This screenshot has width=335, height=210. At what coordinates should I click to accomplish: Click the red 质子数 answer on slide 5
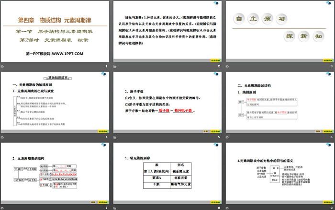[164, 110]
